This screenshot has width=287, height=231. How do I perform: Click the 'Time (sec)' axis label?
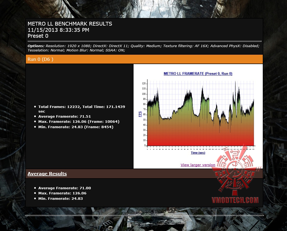198,153
